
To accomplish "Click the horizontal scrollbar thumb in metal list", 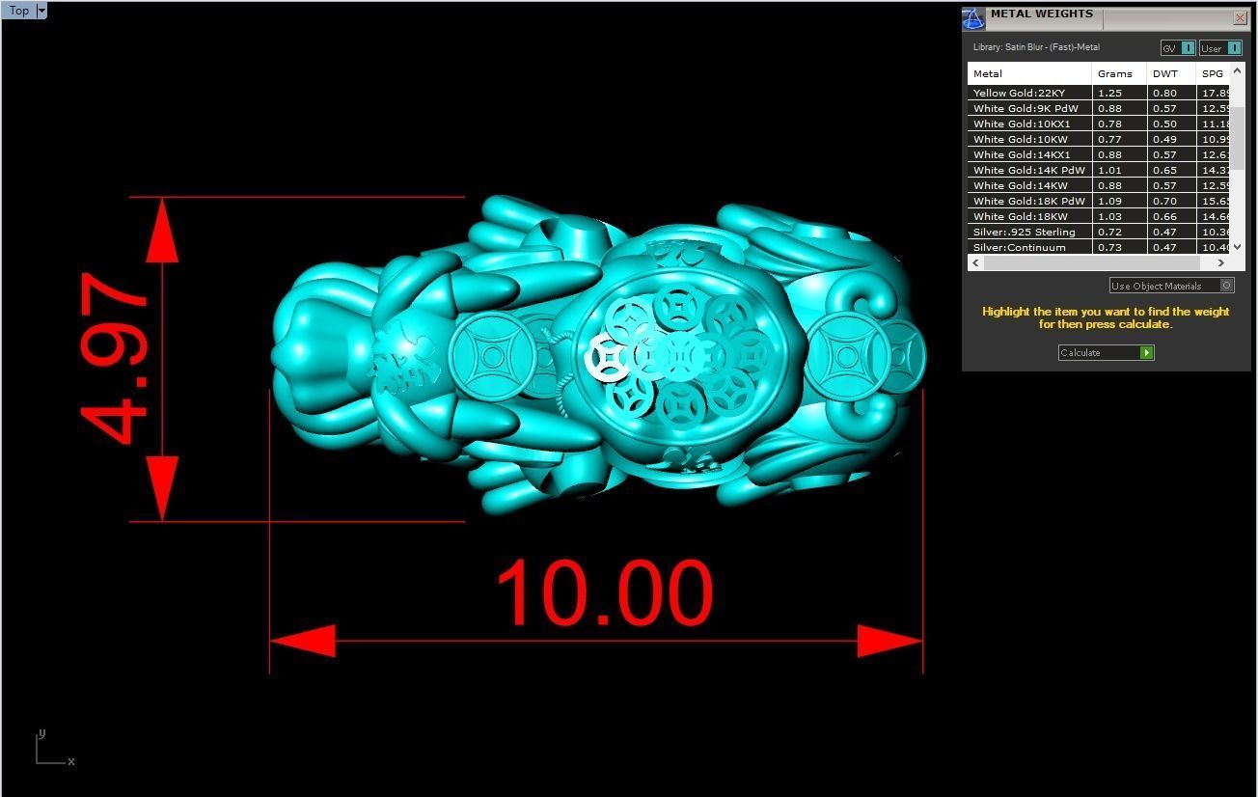I will 1091,262.
